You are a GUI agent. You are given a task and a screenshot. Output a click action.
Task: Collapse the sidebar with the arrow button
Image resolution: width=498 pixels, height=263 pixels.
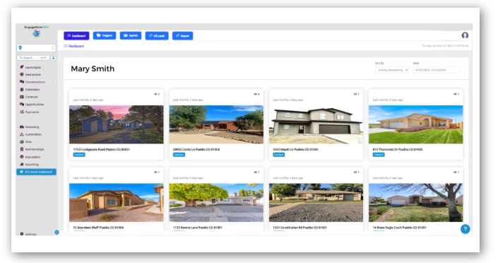[57, 232]
